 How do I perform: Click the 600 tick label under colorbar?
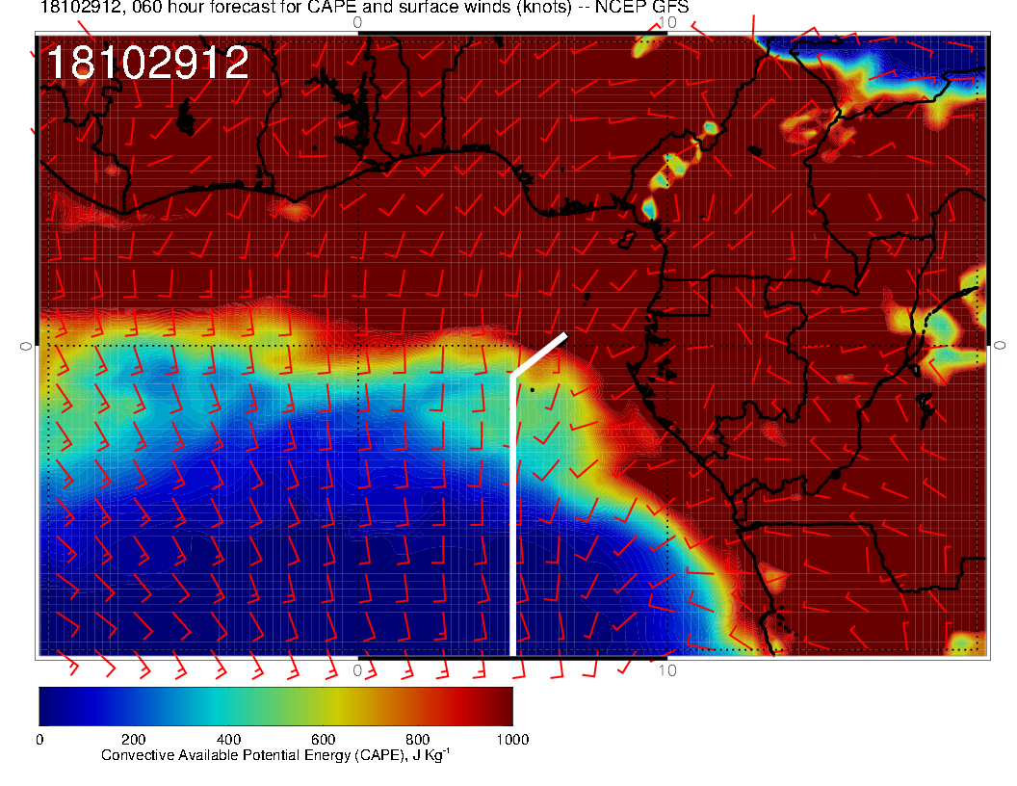(x=323, y=740)
